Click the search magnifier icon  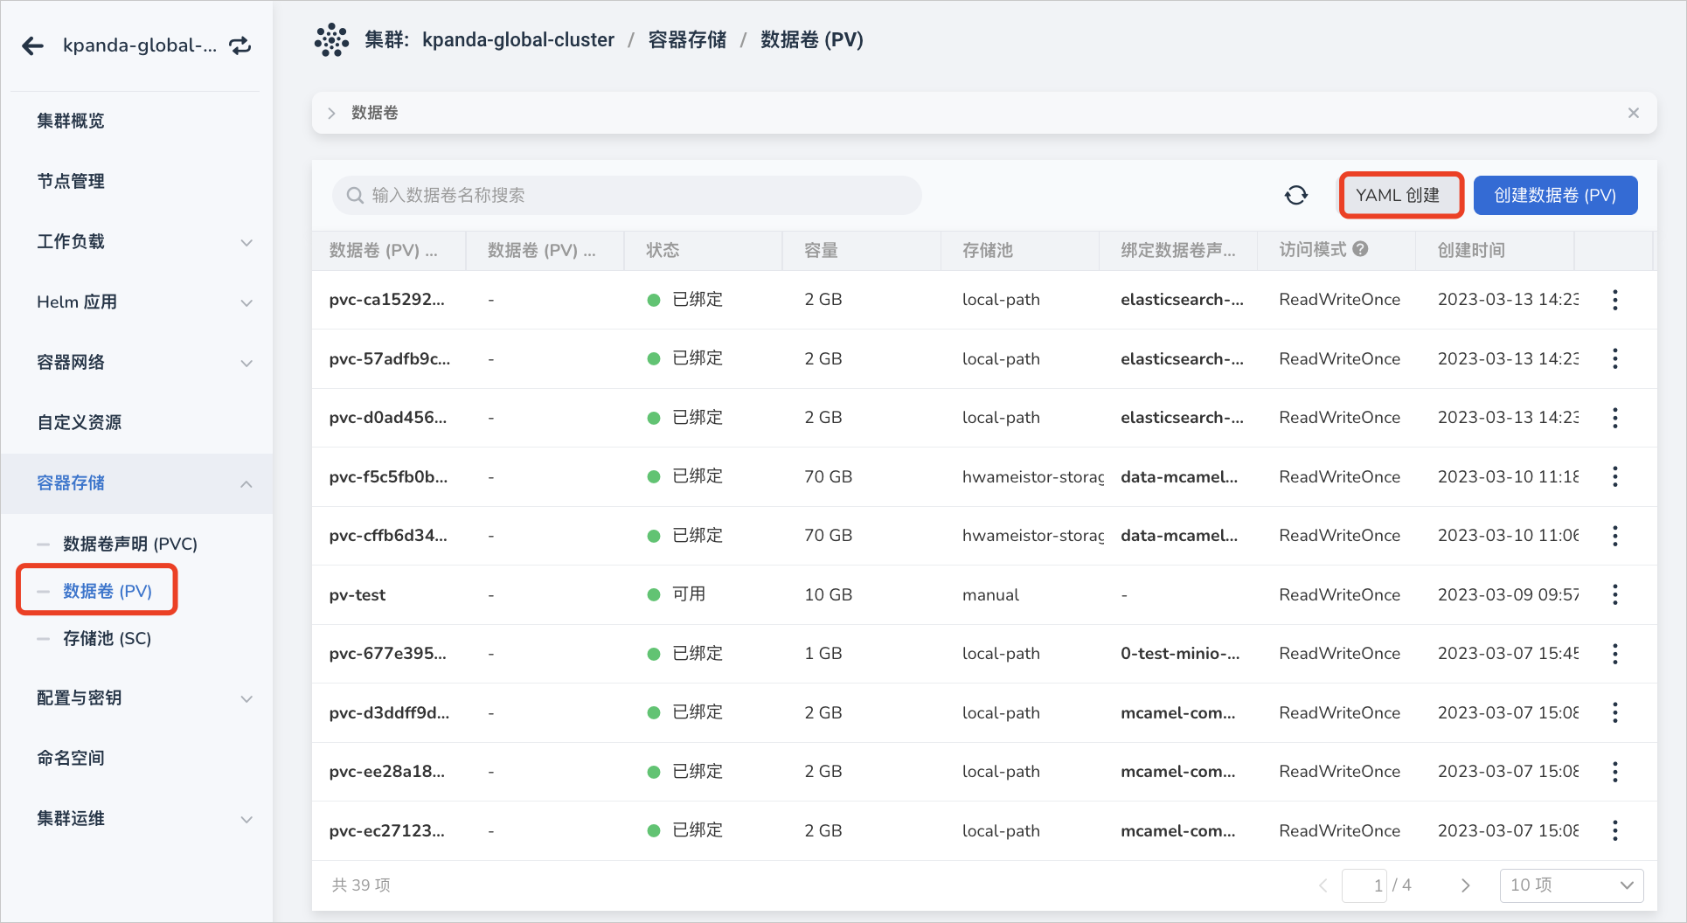355,195
